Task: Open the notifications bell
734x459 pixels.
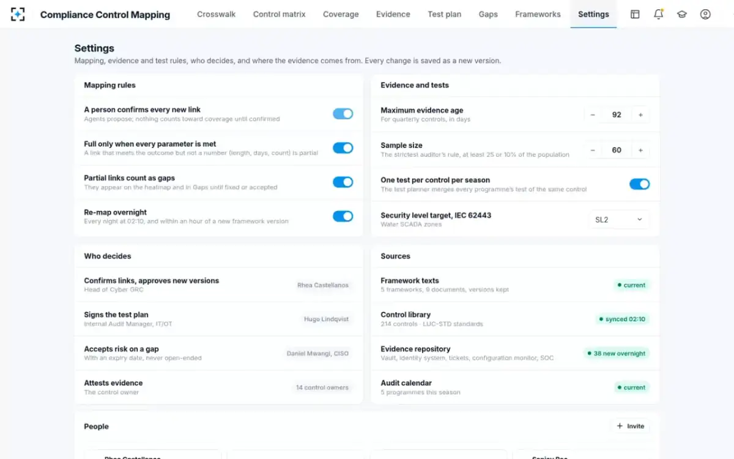Action: tap(658, 14)
